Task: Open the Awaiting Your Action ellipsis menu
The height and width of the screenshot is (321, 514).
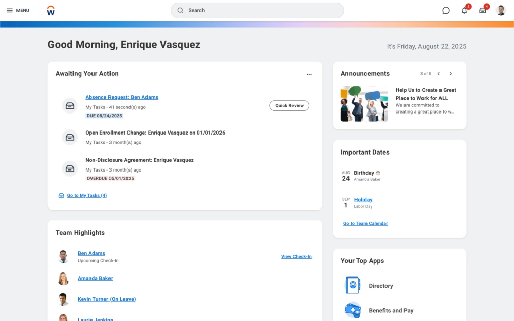Action: click(x=309, y=74)
